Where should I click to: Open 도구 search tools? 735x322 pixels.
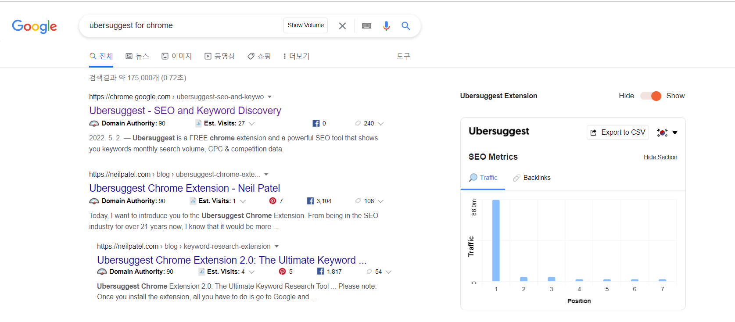(x=403, y=56)
